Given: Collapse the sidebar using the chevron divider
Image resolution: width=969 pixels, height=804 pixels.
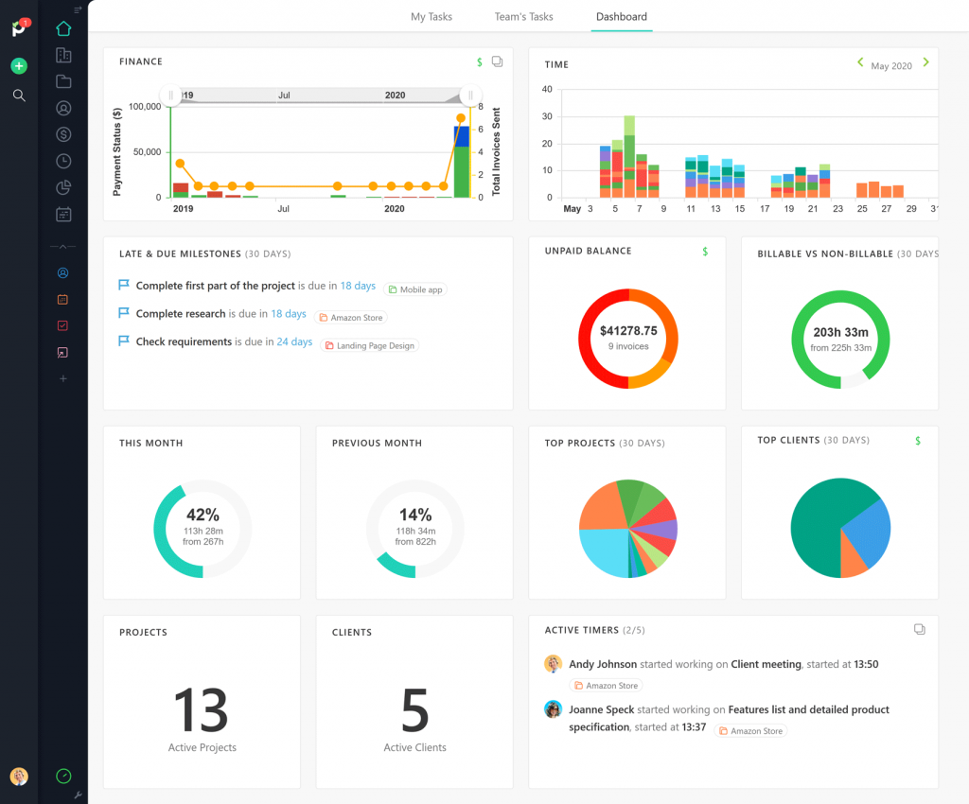Looking at the screenshot, I should point(63,246).
